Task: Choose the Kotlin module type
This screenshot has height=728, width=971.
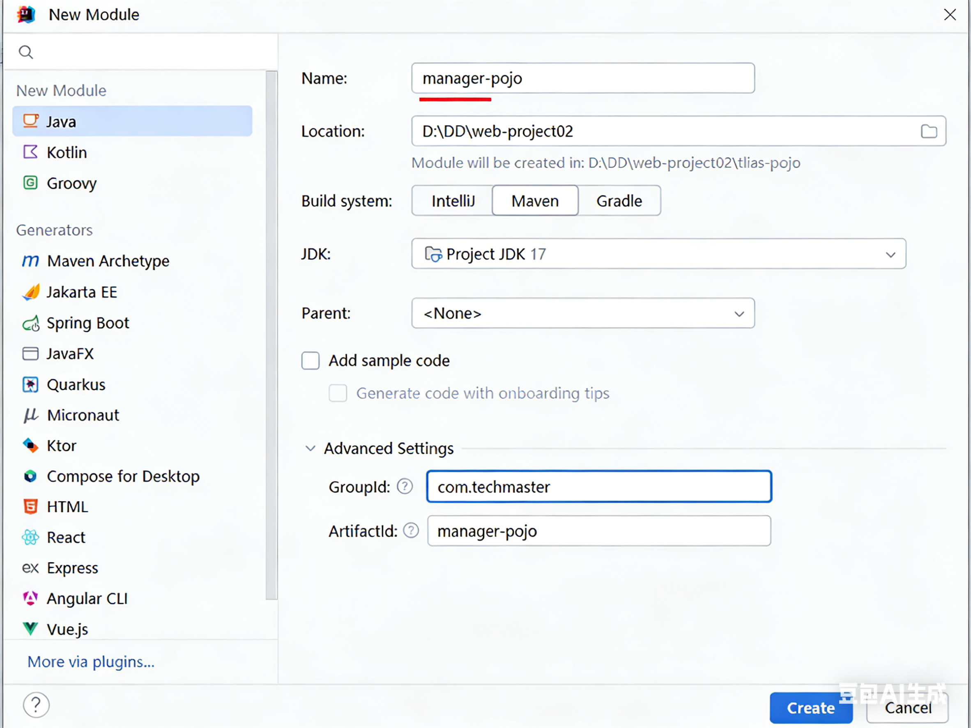Action: pos(67,152)
